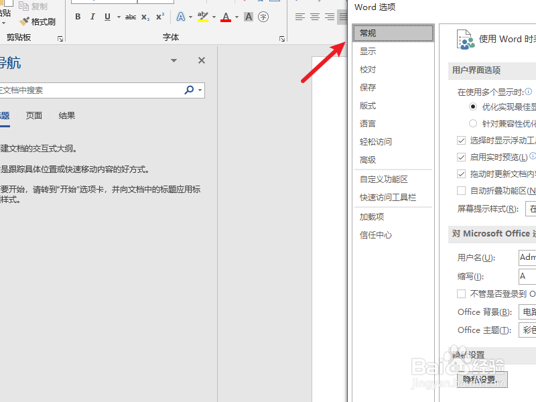The width and height of the screenshot is (536, 402).
Task: Open 版式 options category
Action: click(x=393, y=106)
